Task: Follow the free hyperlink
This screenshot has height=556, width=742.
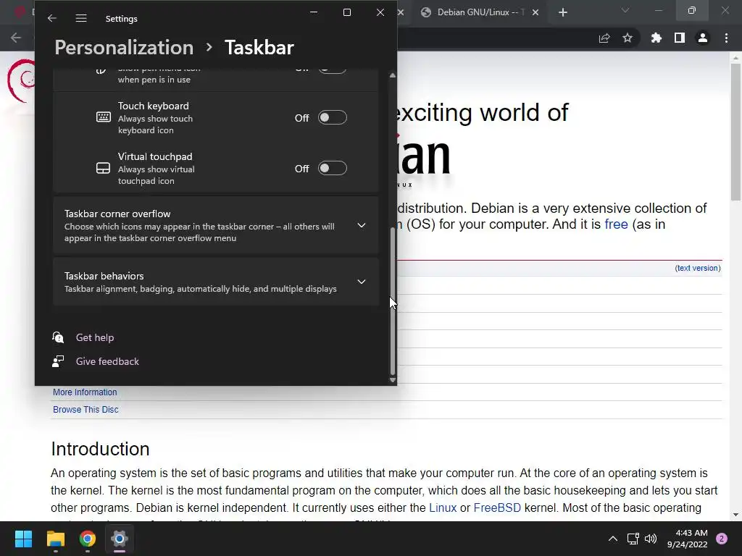Action: (616, 224)
